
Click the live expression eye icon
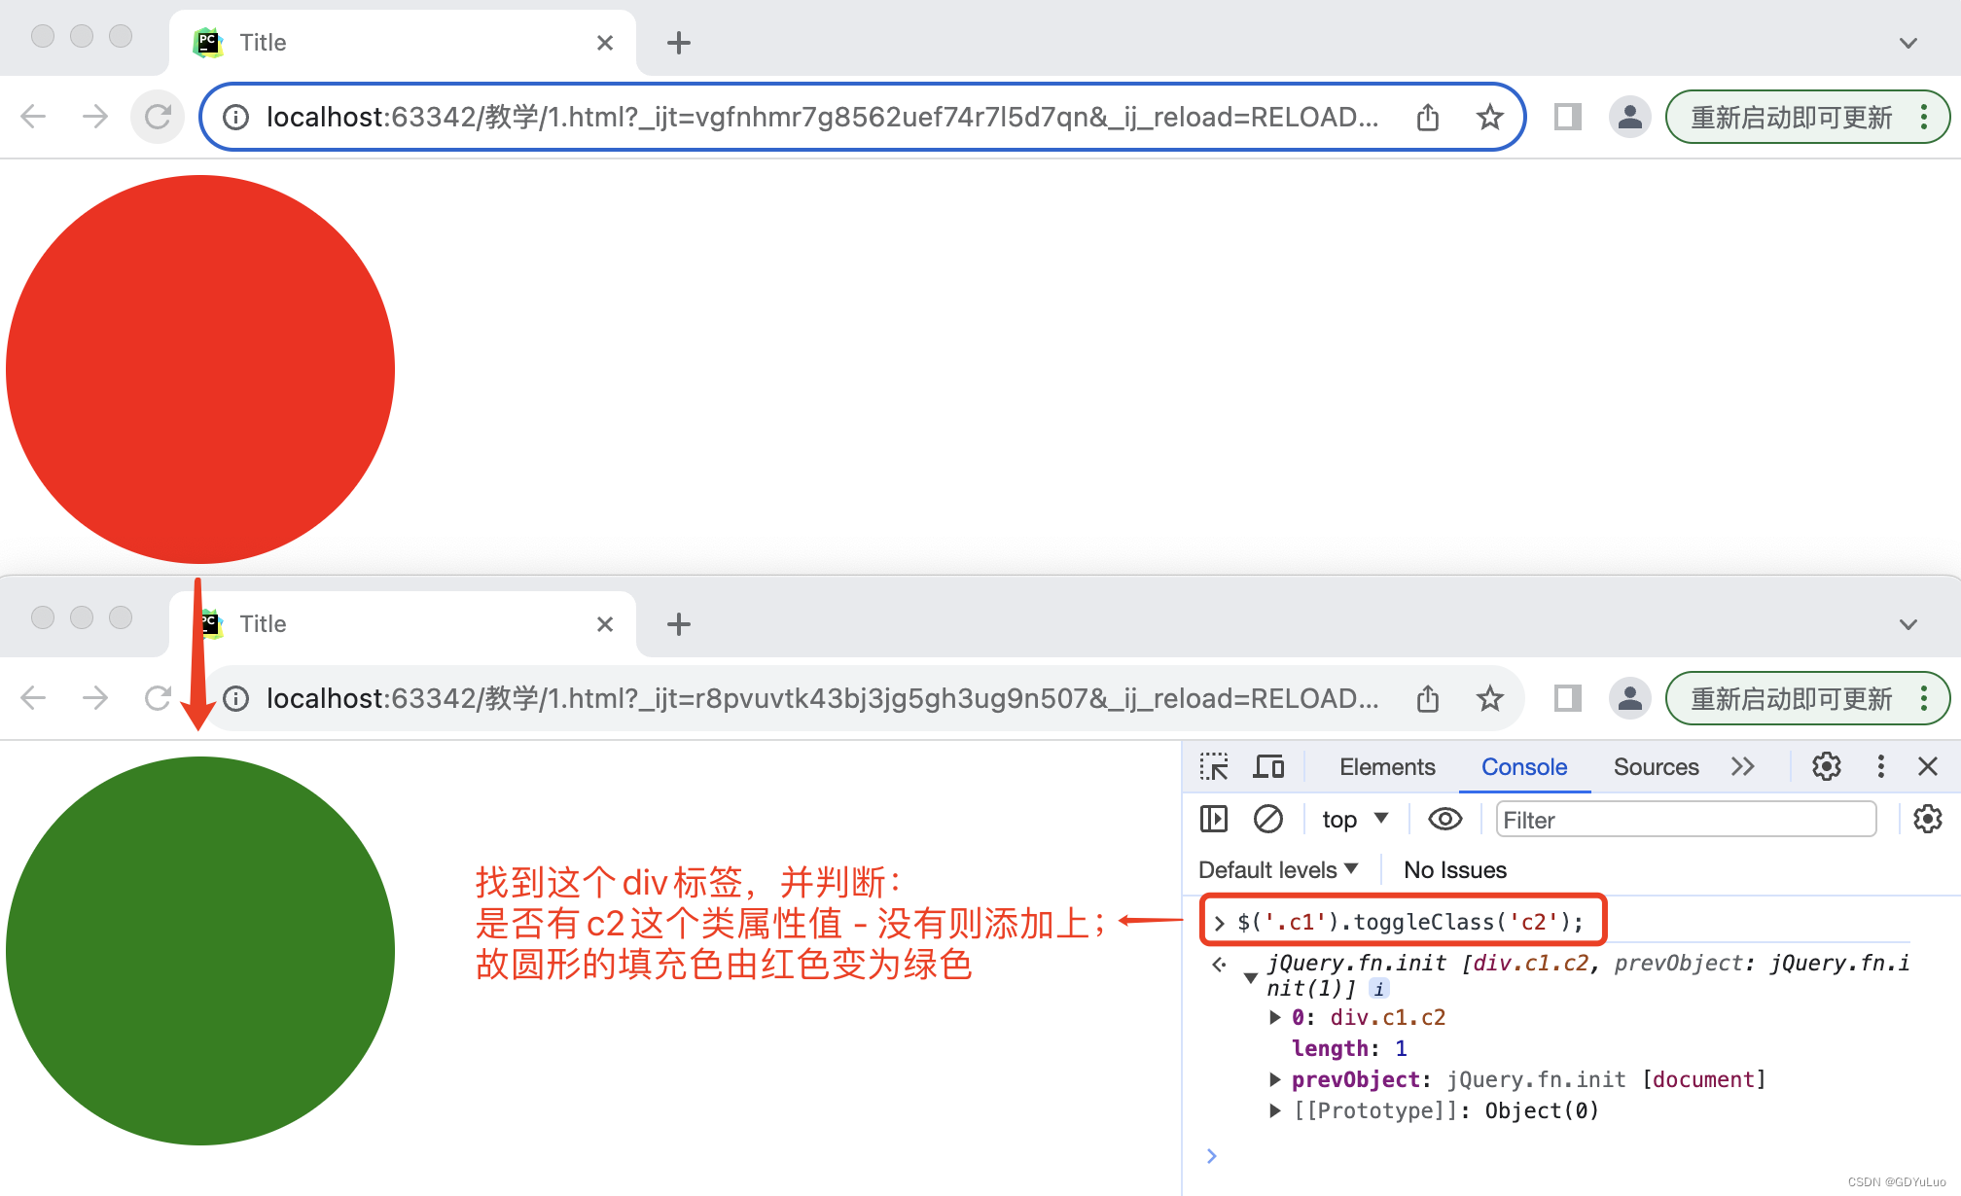tap(1444, 820)
